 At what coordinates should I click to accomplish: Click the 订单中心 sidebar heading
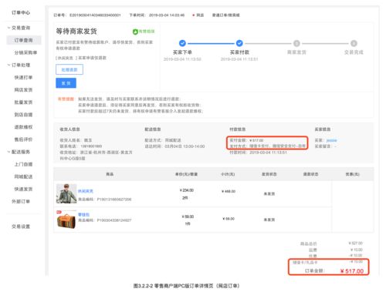(21, 12)
